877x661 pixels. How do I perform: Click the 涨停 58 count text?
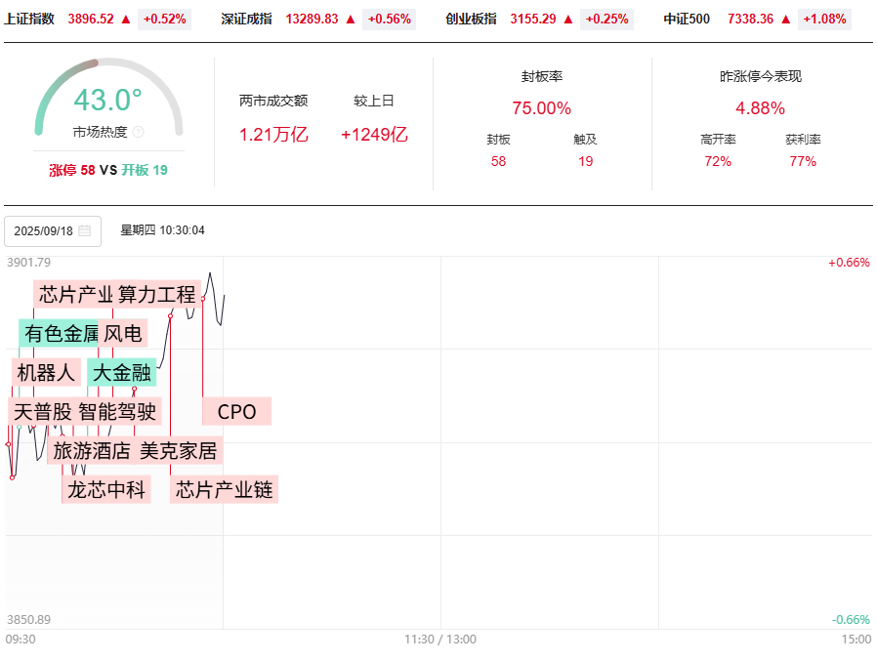click(72, 170)
